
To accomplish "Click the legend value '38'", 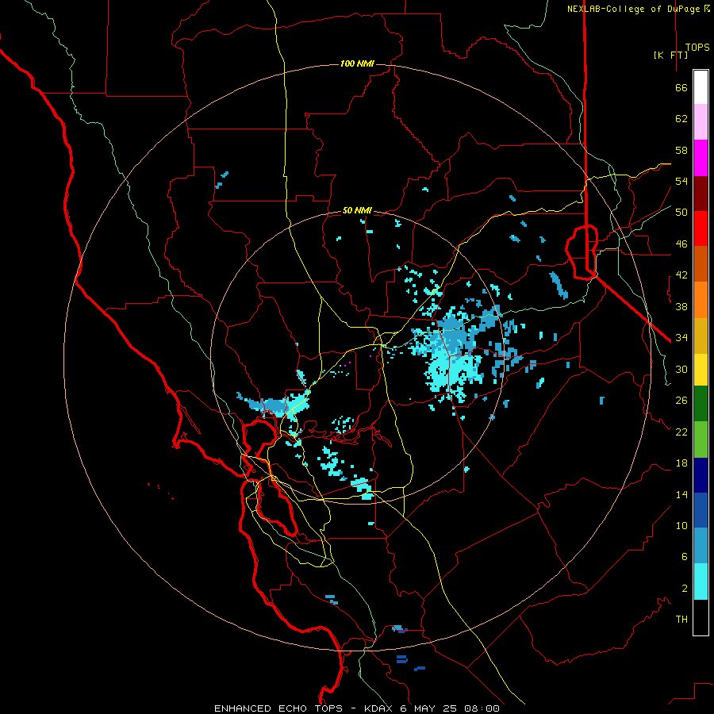I will click(x=681, y=306).
